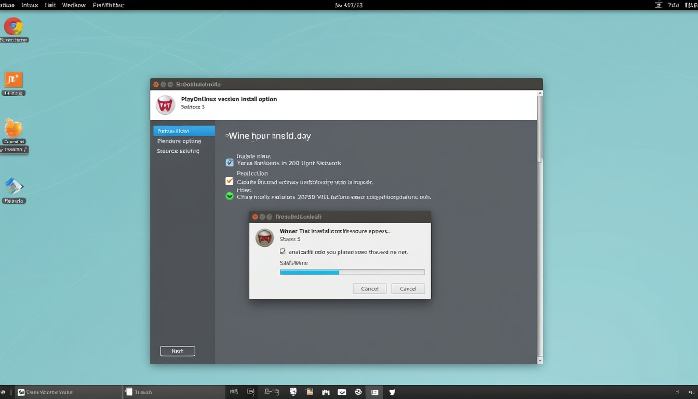Open the envelope mail icon in taskbar
The image size is (698, 399).
point(342,392)
